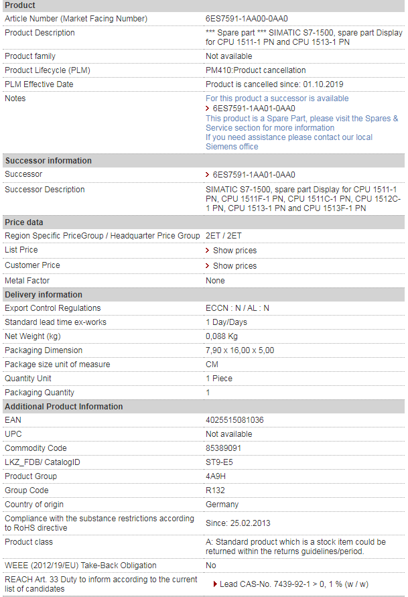Image resolution: width=408 pixels, height=597 pixels.
Task: Click the red arrow icon next to Lead CAS-No.
Action: click(216, 584)
